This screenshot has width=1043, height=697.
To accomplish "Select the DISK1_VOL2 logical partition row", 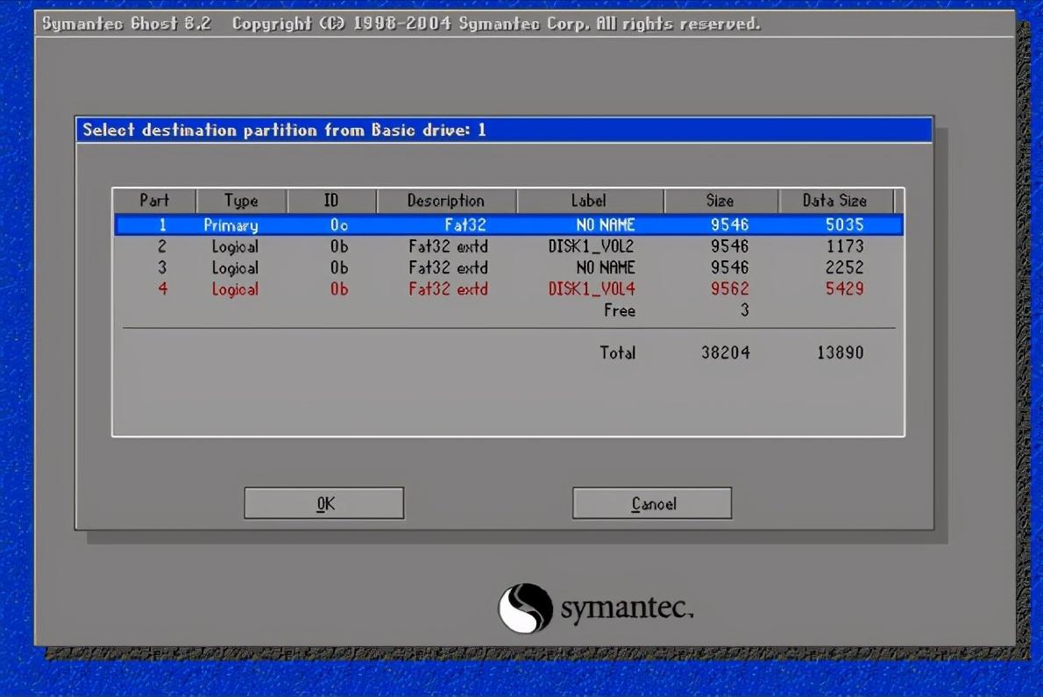I will [508, 246].
